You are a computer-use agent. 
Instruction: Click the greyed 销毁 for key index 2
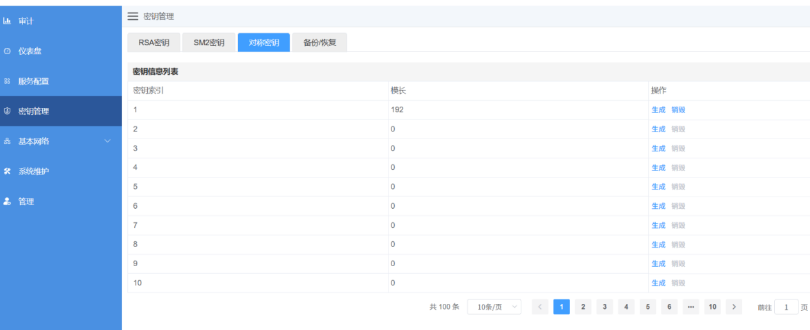(x=678, y=129)
